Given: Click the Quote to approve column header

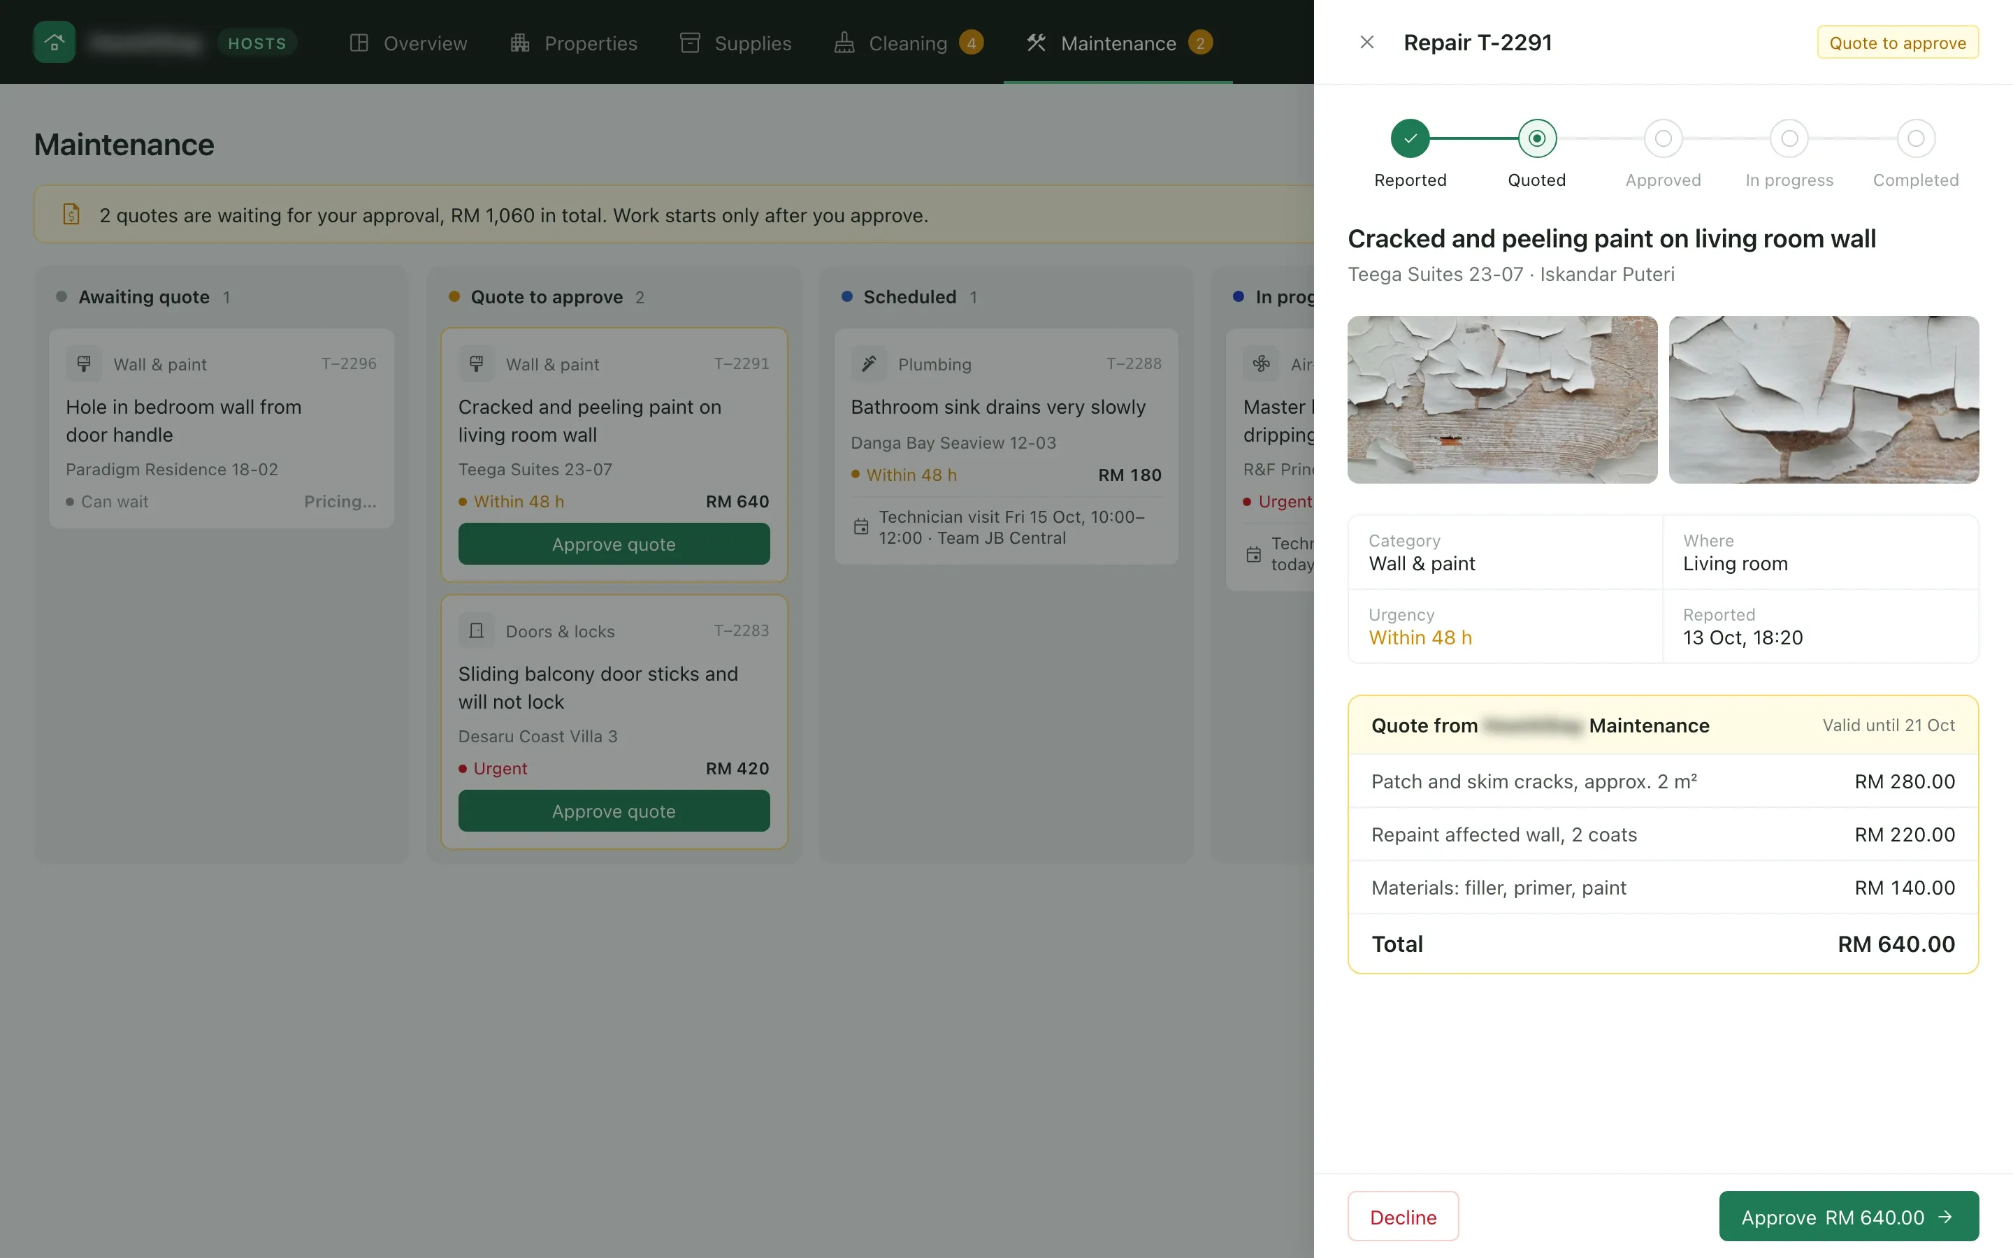Looking at the screenshot, I should [x=547, y=297].
